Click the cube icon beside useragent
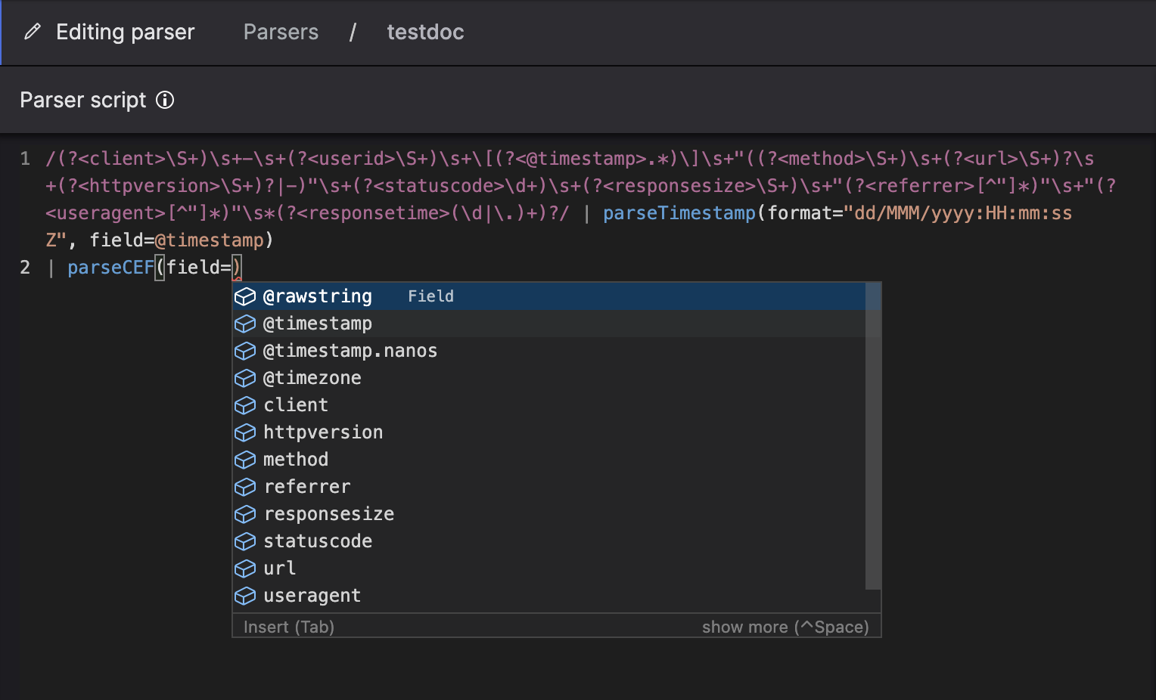The image size is (1156, 700). (x=245, y=596)
